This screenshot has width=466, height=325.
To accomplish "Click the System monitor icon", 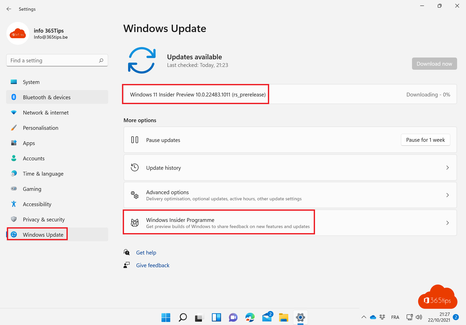I will [14, 82].
